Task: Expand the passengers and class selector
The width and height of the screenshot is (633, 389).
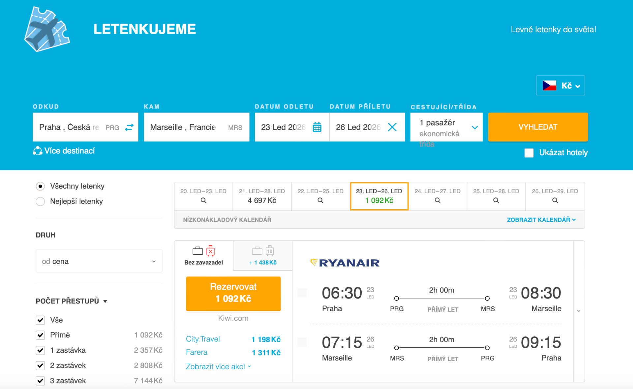Action: coord(446,127)
